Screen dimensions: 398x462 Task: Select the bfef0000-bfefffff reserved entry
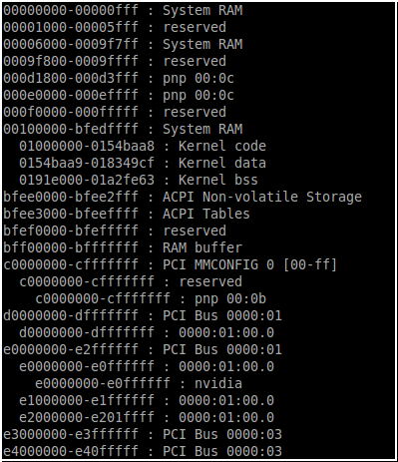(115, 231)
